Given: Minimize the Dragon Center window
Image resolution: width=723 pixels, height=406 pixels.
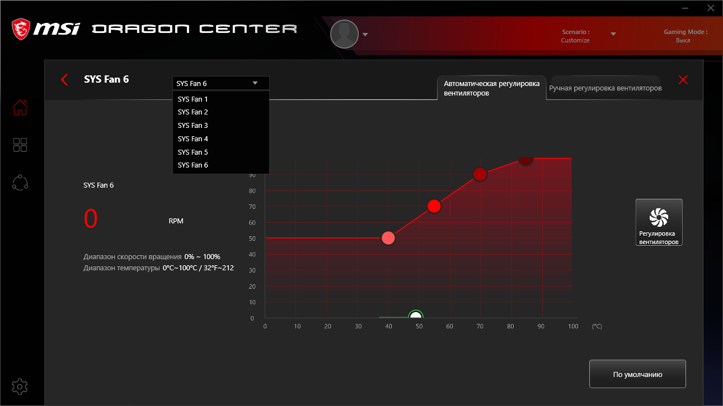Looking at the screenshot, I should point(686,8).
